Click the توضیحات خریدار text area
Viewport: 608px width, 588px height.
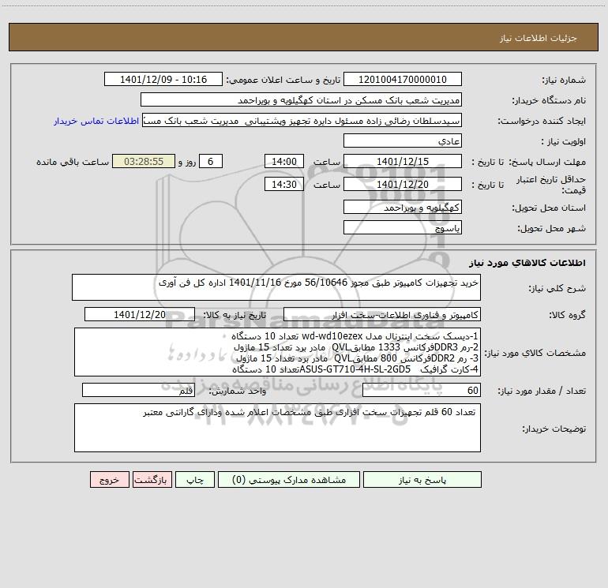click(277, 428)
